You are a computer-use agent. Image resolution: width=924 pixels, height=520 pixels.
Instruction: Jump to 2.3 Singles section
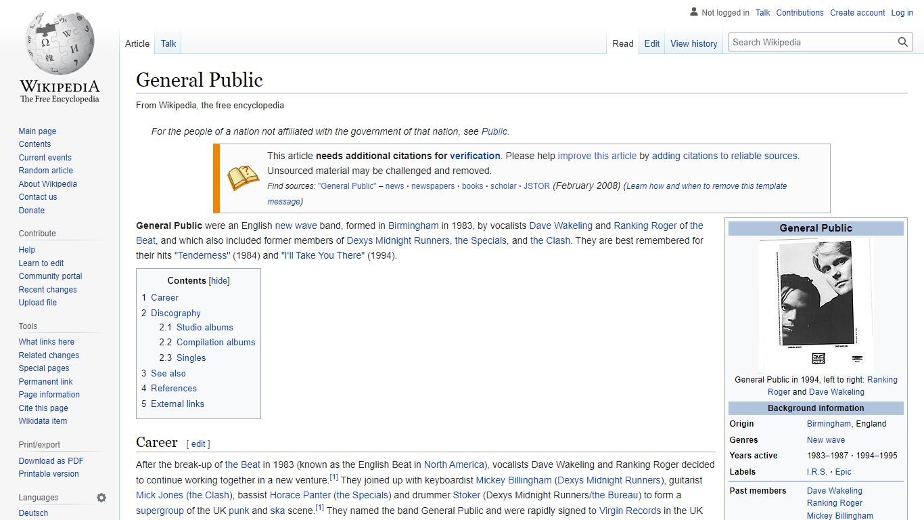(x=183, y=357)
